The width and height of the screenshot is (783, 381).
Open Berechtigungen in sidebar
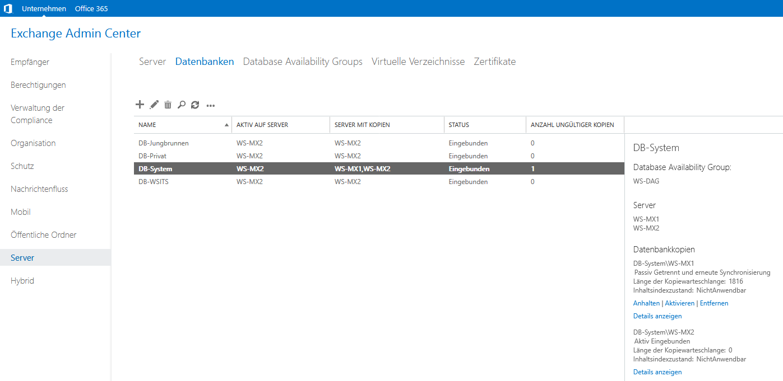[38, 85]
